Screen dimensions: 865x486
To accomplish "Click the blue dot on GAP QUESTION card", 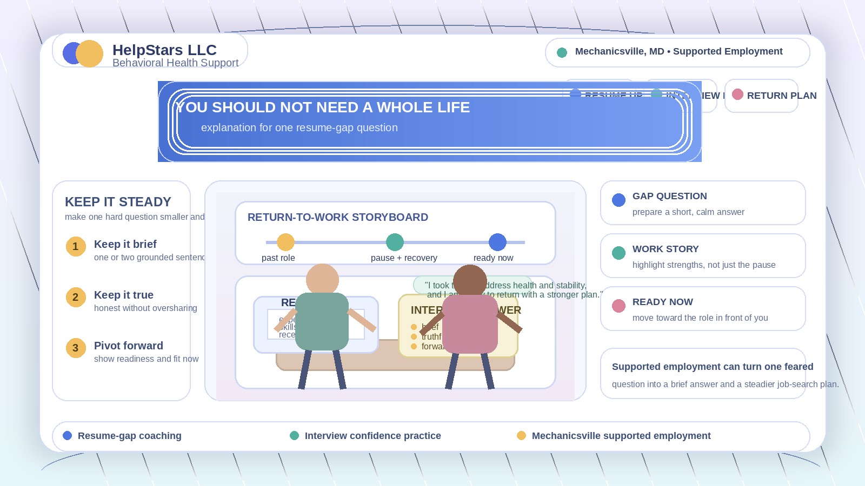I will tap(618, 200).
